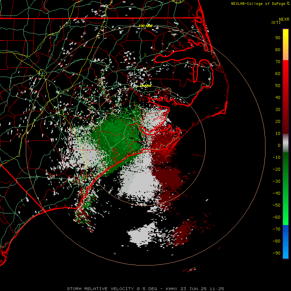291x291 pixels.
Task: Click the 0 value on the velocity scale
Action: 279,145
